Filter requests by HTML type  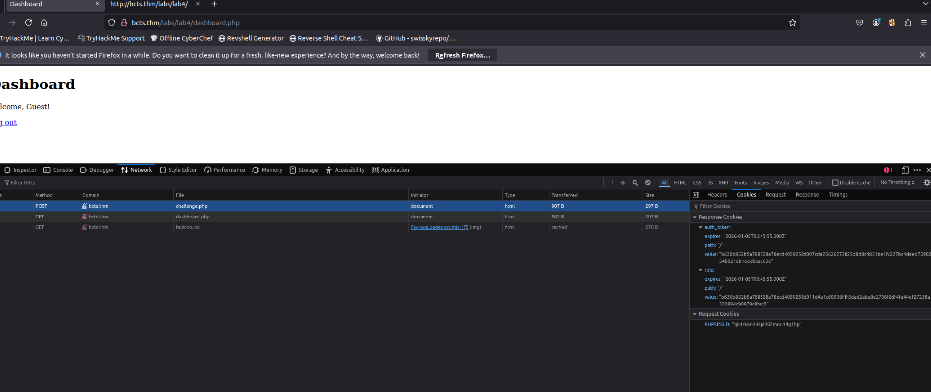click(x=680, y=183)
